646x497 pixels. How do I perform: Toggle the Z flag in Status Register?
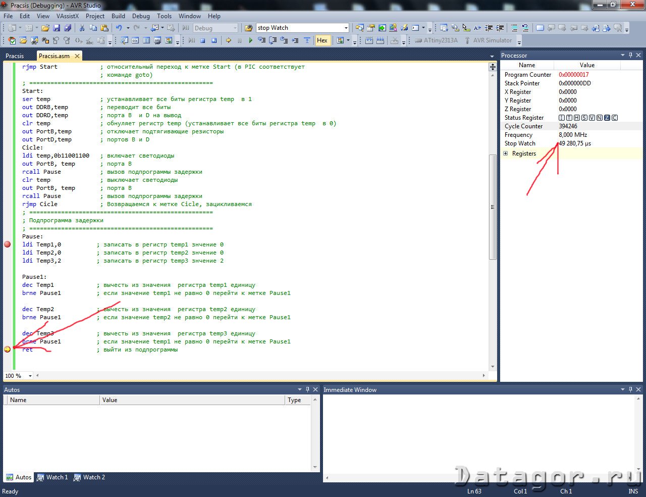(607, 118)
